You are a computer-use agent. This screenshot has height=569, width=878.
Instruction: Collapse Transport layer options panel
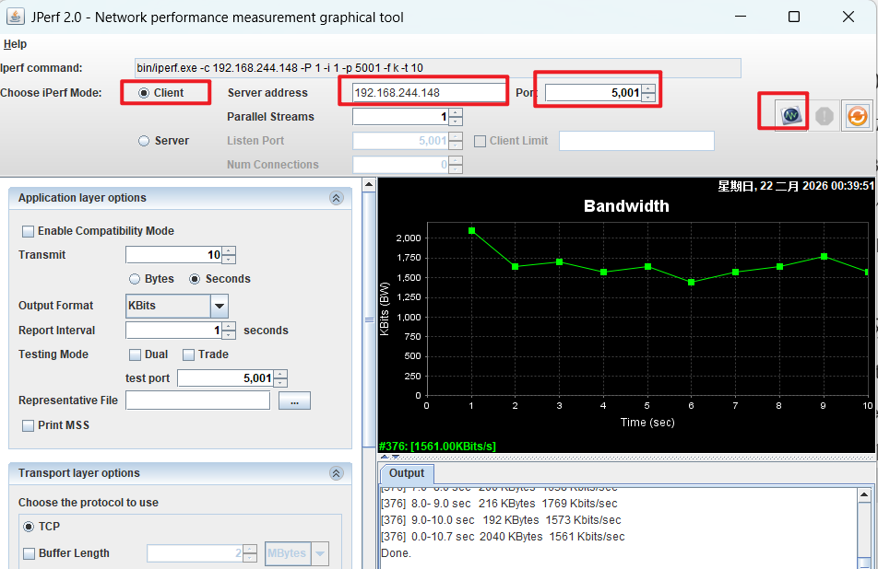coord(336,473)
